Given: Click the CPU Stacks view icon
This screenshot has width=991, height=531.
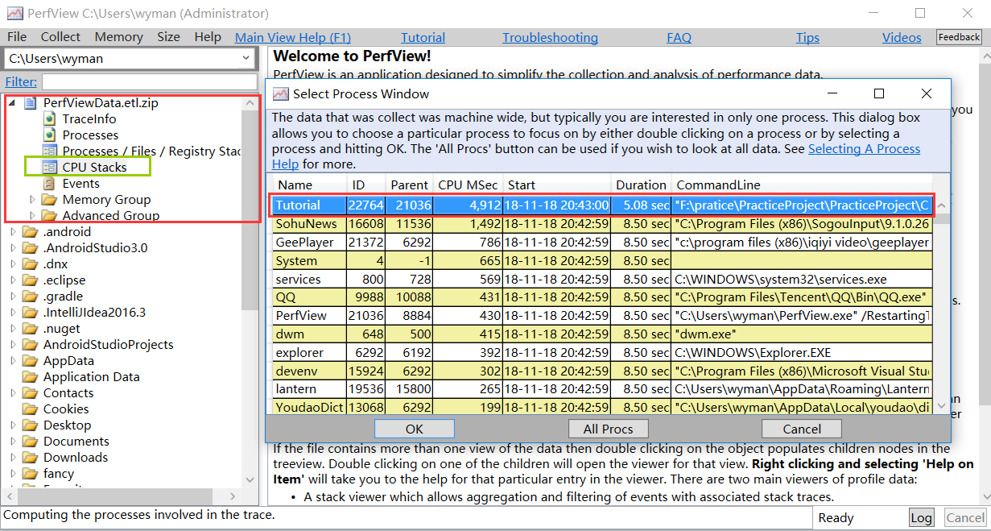Looking at the screenshot, I should coord(50,168).
